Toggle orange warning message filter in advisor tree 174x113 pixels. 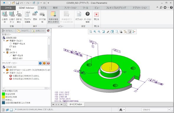pyautogui.click(x=44, y=63)
